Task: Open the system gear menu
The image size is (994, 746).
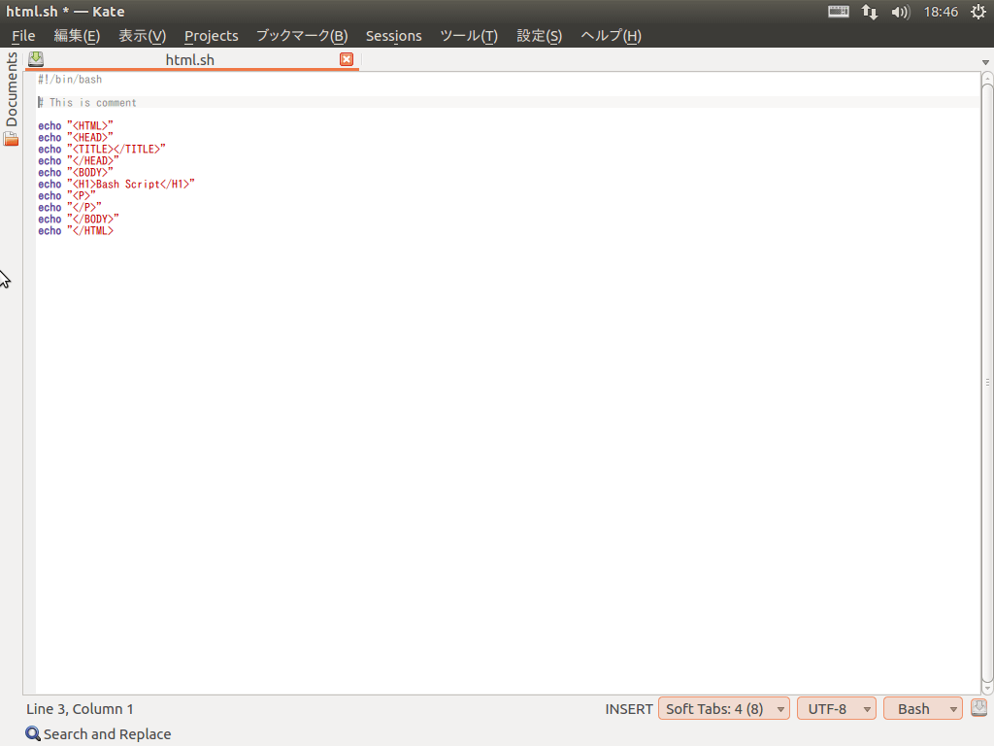Action: 978,12
